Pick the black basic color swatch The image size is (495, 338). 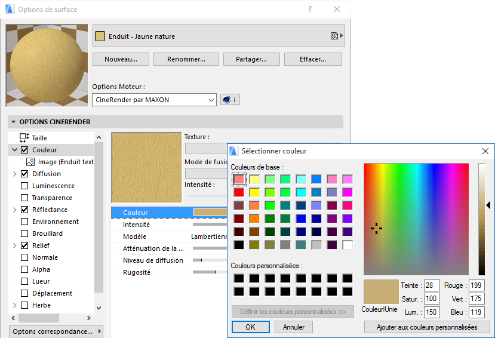click(239, 245)
